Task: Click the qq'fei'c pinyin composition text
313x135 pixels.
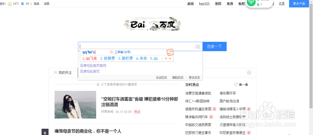Action: pyautogui.click(x=89, y=52)
